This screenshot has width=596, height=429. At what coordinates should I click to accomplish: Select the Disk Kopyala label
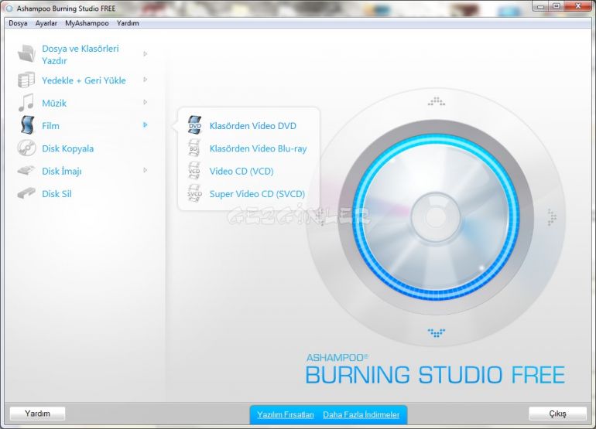tap(67, 148)
